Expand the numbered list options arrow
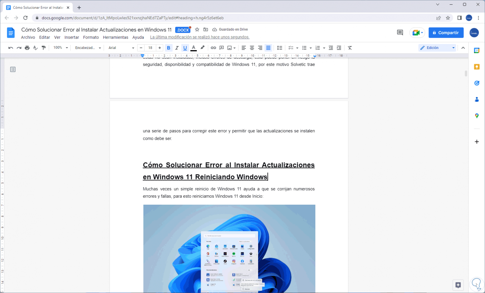The height and width of the screenshot is (293, 485). pos(324,48)
